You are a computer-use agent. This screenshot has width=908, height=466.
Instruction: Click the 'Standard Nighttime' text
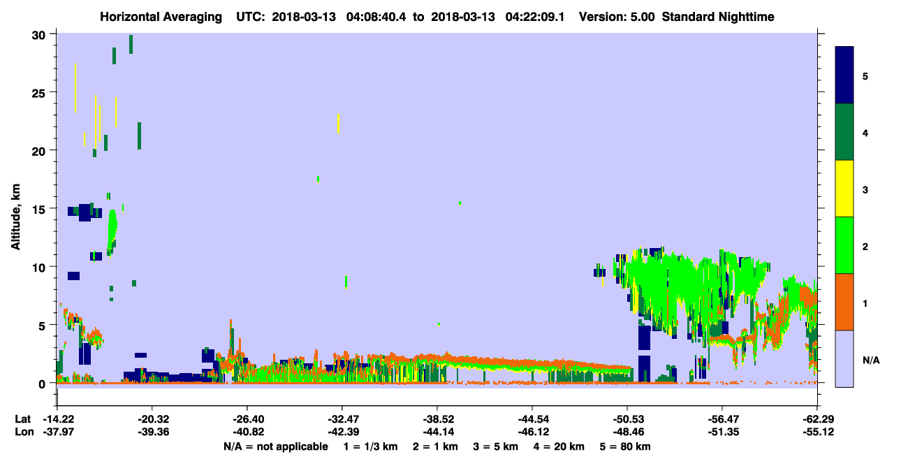point(718,17)
